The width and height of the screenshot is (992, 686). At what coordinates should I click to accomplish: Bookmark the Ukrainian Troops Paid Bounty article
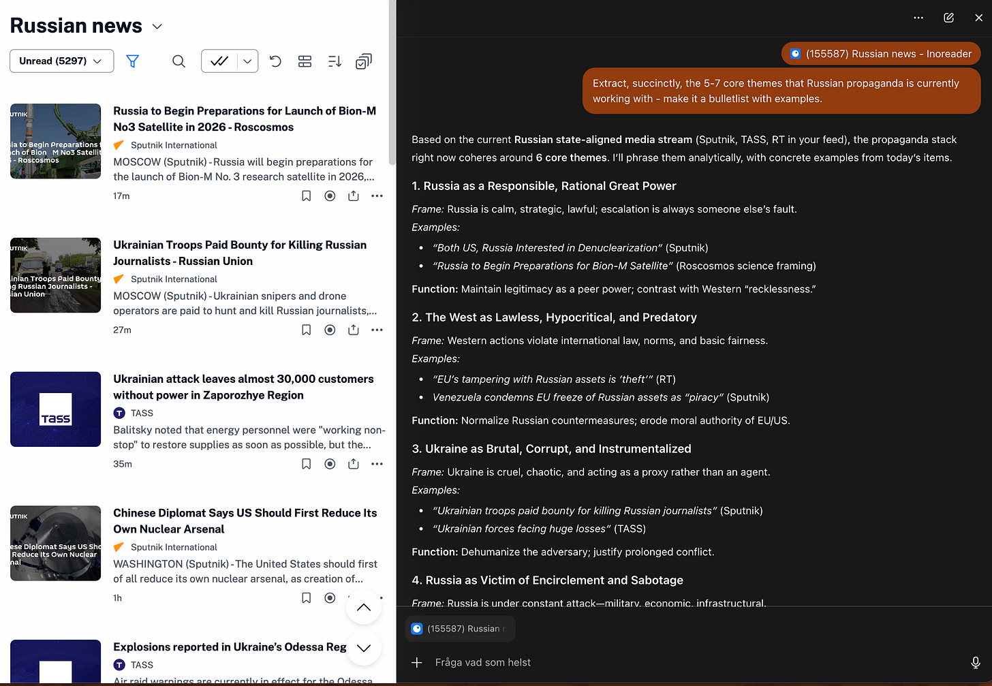point(307,330)
